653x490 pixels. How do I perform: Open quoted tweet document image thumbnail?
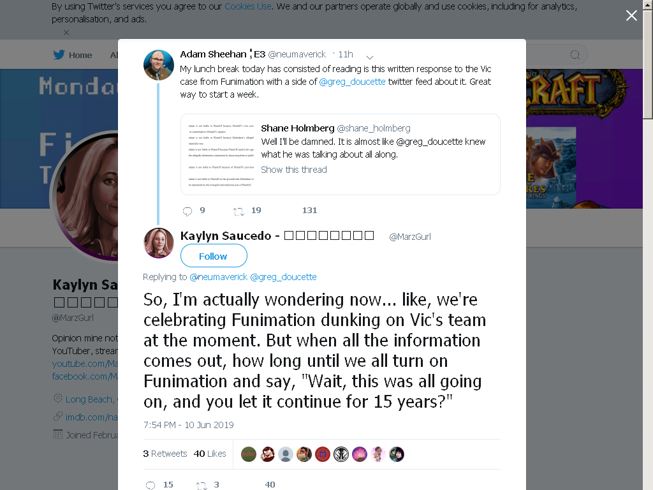coord(221,154)
